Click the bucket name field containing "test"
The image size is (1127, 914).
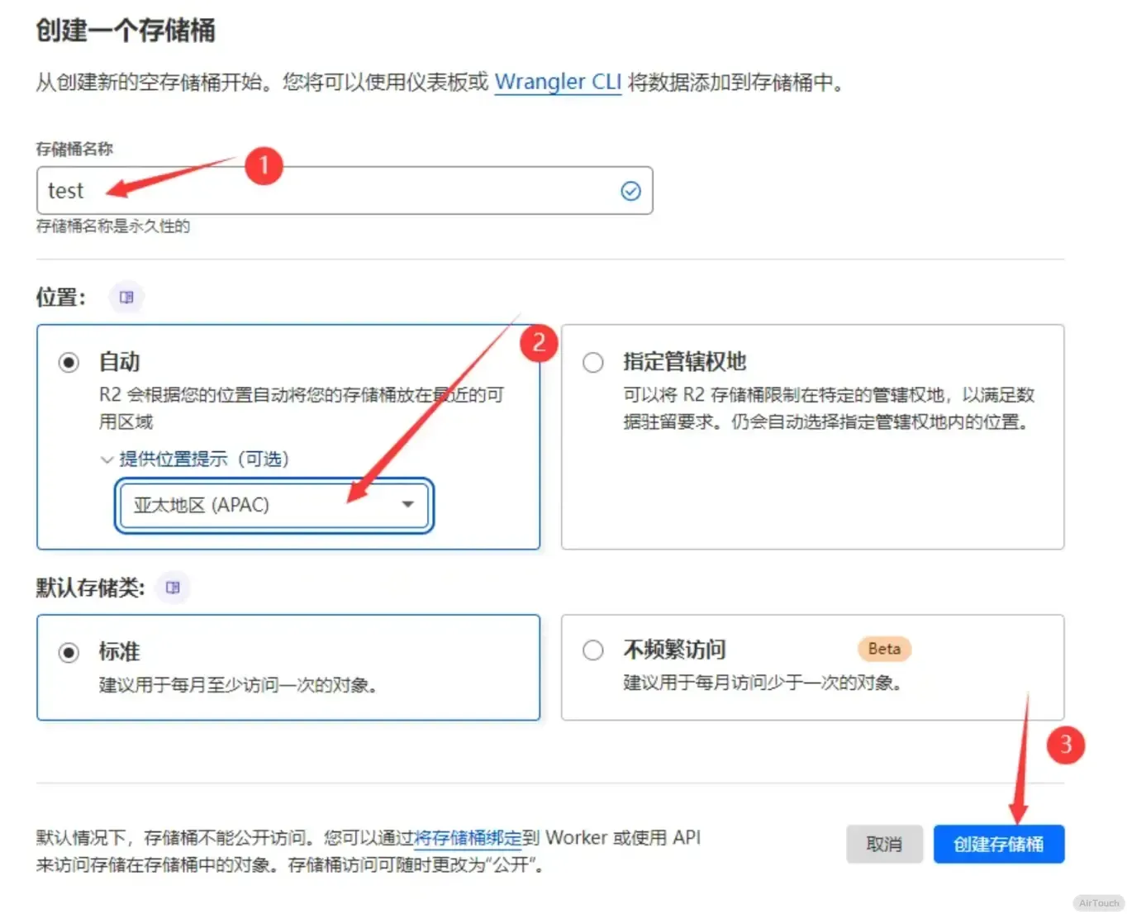(x=330, y=191)
